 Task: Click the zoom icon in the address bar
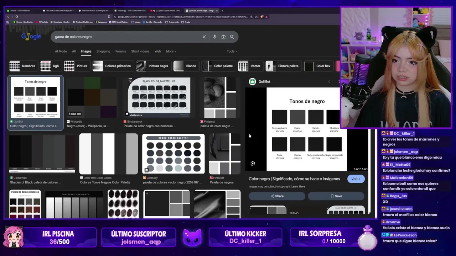(x=252, y=17)
